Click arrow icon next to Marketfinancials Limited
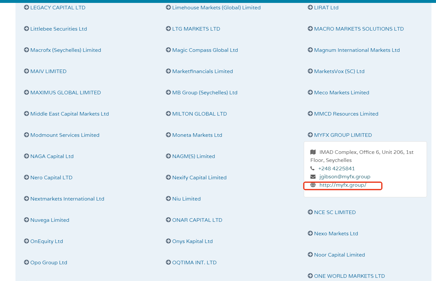The image size is (436, 281). coord(168,71)
